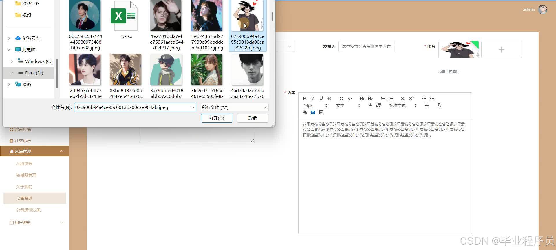Apply subscript formatting
The width and height of the screenshot is (556, 250).
403,98
